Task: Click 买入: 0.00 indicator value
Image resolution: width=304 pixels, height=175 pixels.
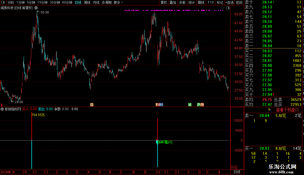Action: pyautogui.click(x=30, y=109)
